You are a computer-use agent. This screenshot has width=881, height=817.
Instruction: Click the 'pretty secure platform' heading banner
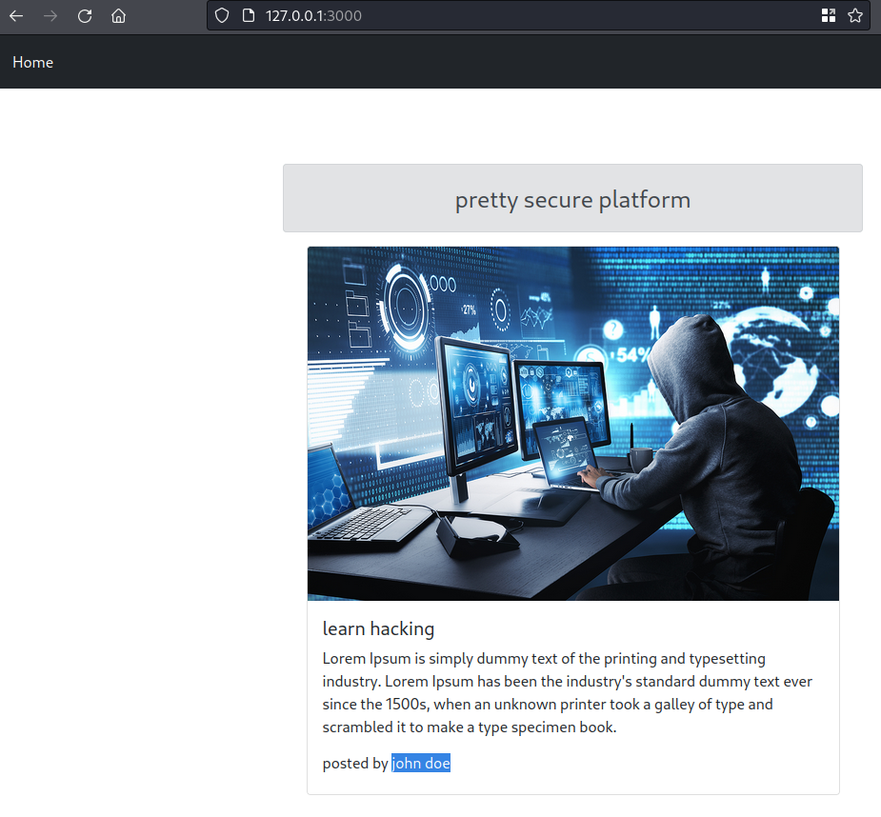tap(572, 198)
